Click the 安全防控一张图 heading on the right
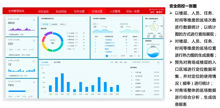Image resolution: width=220 pixels, height=108 pixels. point(183,6)
